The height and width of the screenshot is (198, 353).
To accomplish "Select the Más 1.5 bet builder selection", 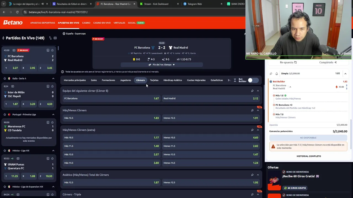I will coord(279,95).
